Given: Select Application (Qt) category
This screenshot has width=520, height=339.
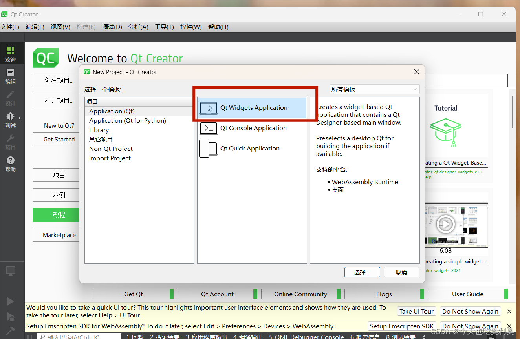Looking at the screenshot, I should click(139, 111).
